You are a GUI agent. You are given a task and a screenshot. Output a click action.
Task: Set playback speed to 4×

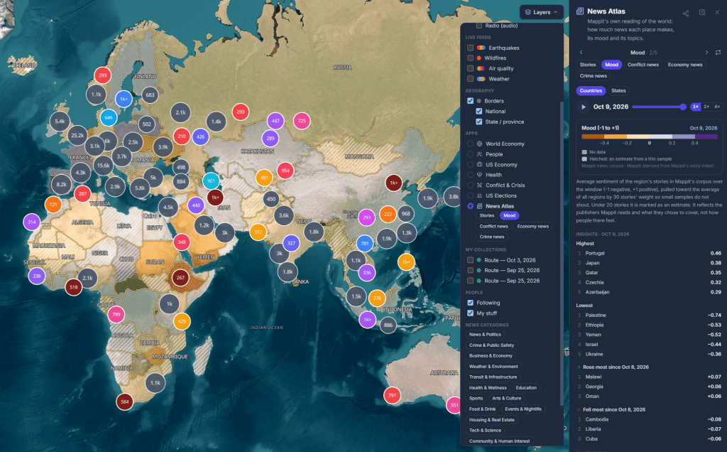tap(717, 107)
